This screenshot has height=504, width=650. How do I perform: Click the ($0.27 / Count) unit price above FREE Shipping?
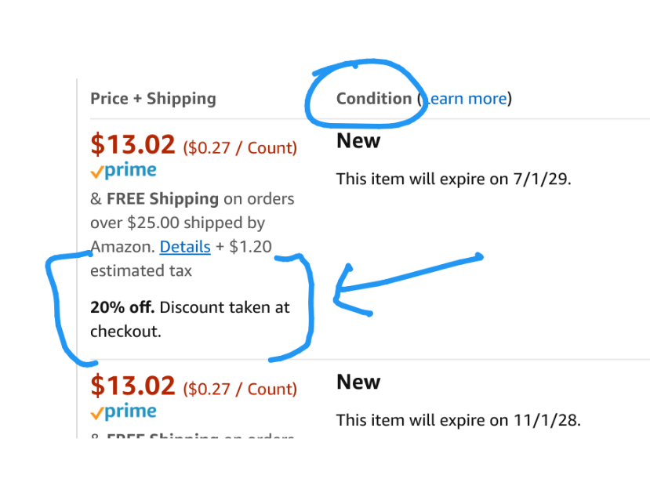[x=240, y=147]
